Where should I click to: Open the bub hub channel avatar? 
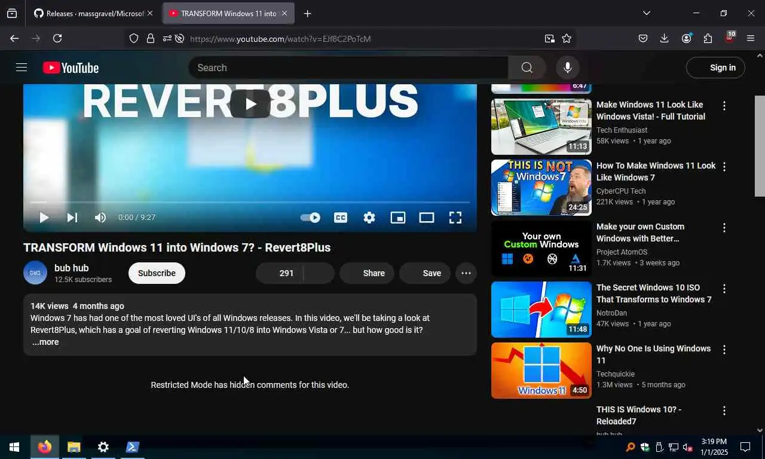(x=35, y=273)
